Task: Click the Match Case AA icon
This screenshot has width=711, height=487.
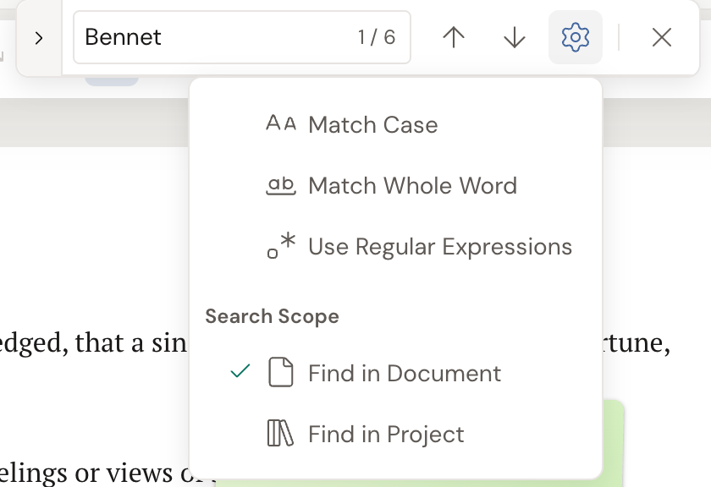Action: tap(281, 123)
